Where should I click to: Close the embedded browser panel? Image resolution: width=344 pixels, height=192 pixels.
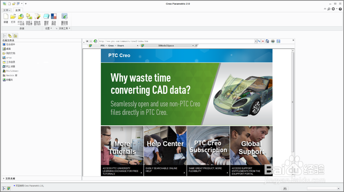[293, 40]
